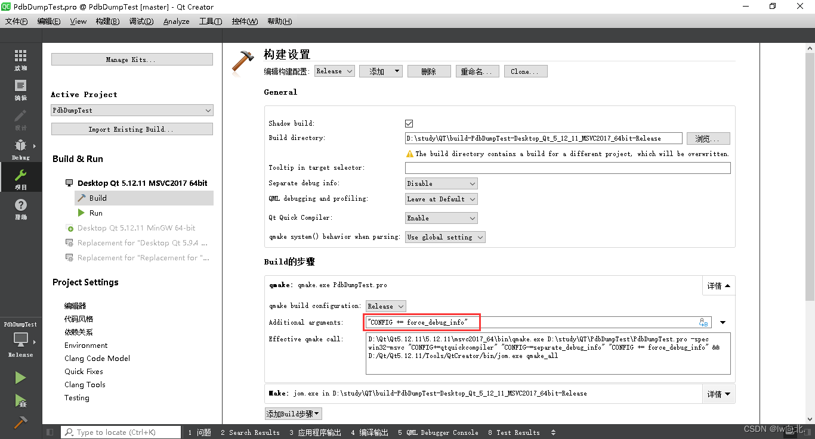815x439 pixels.
Task: Click the Additional arguments input field
Action: click(538, 322)
